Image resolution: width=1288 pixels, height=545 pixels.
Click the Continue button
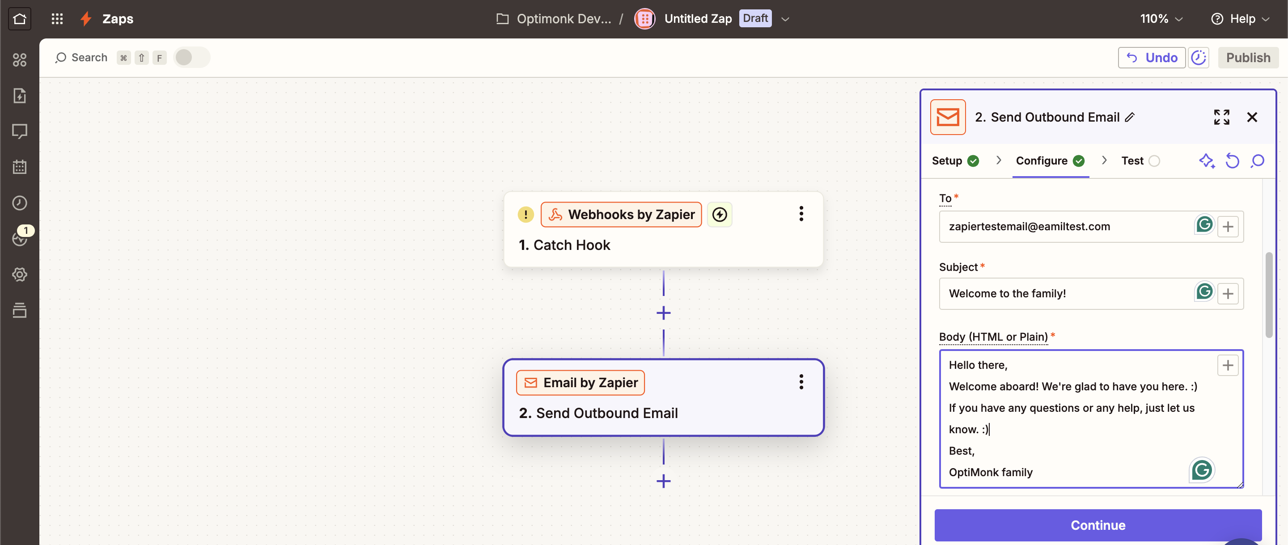pos(1098,525)
